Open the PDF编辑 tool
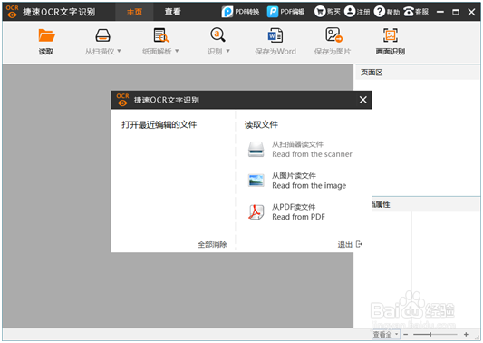The image size is (483, 343). 285,12
